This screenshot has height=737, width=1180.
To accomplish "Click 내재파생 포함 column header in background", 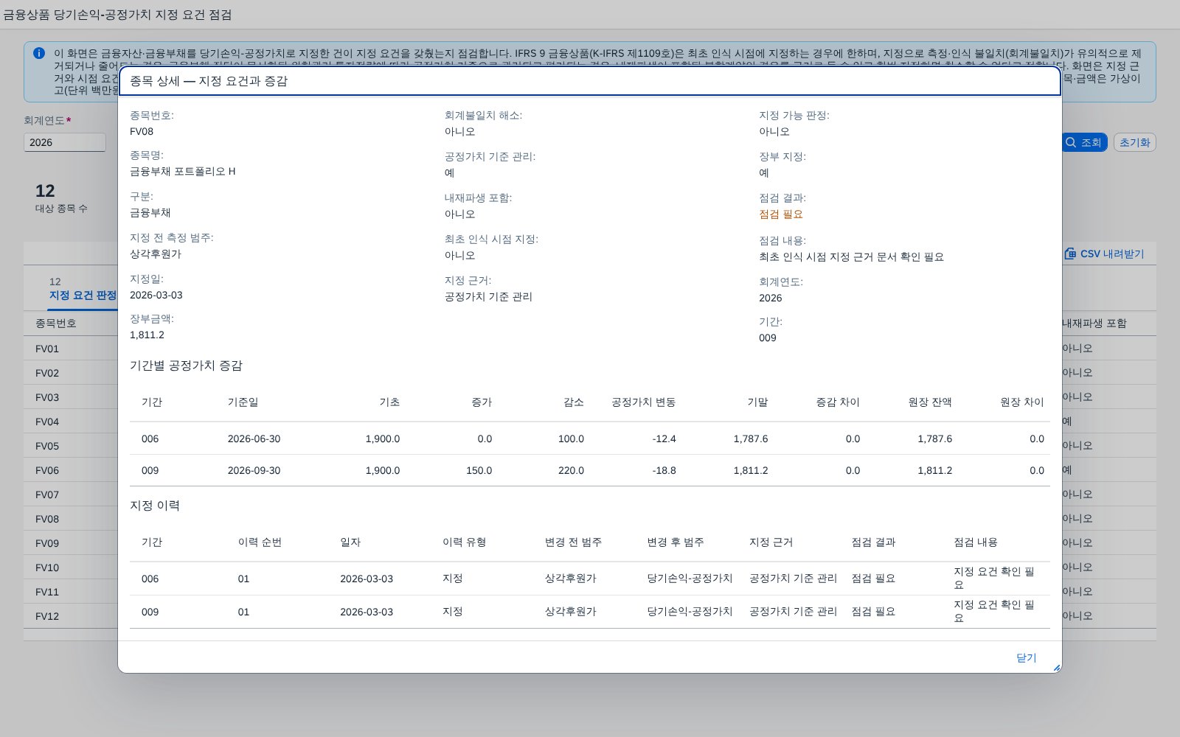I will (1094, 324).
